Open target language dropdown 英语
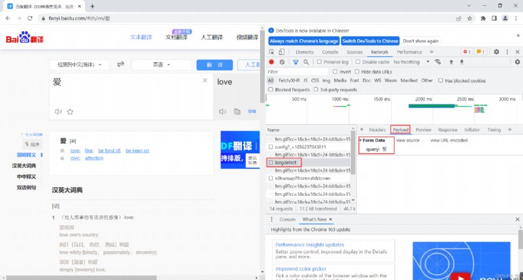The image size is (523, 280). pyautogui.click(x=161, y=64)
